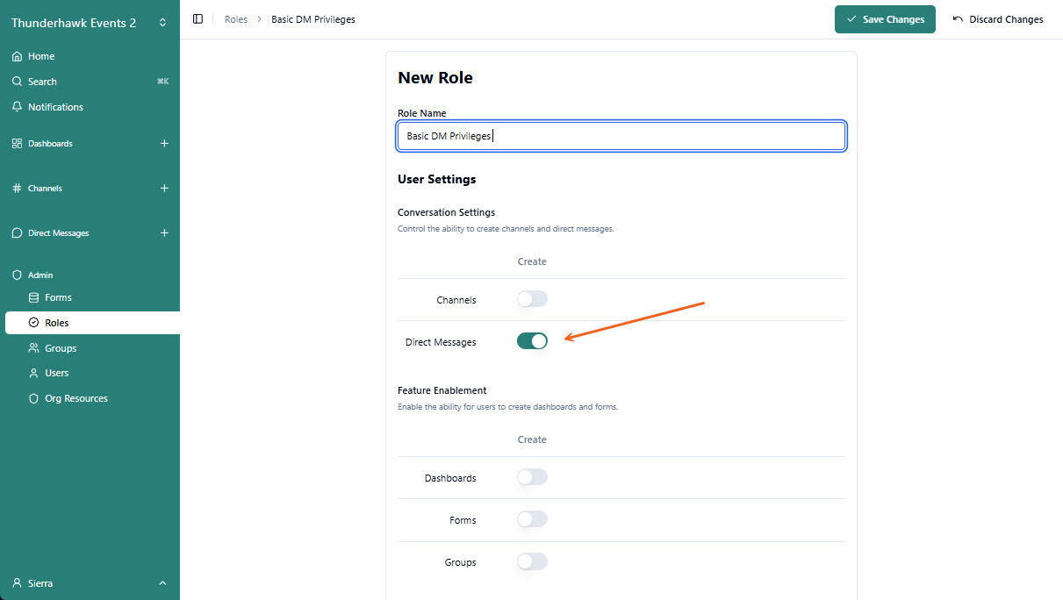Toggle sidebar panel icon near breadcrumb
The height and width of the screenshot is (600, 1063).
pos(198,19)
